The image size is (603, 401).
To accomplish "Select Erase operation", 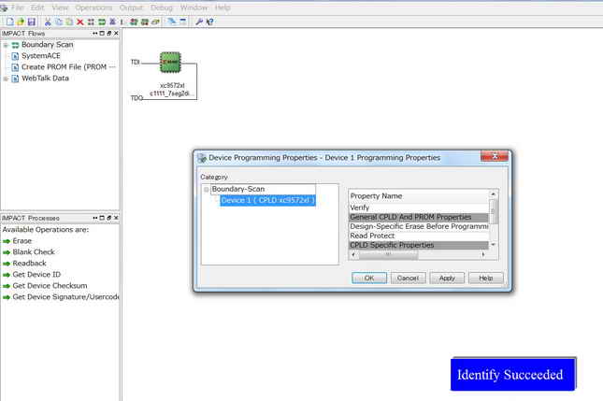I will coord(22,241).
